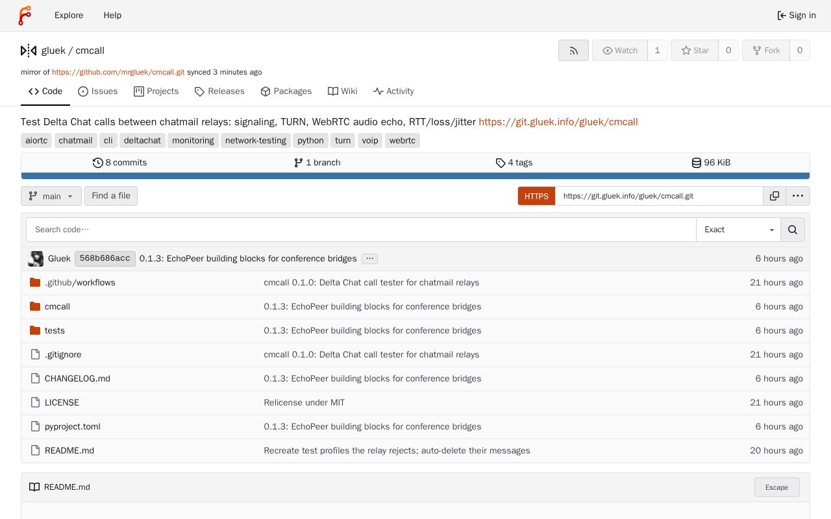The width and height of the screenshot is (831, 519).
Task: Open the Forgejo home logo
Action: (25, 15)
